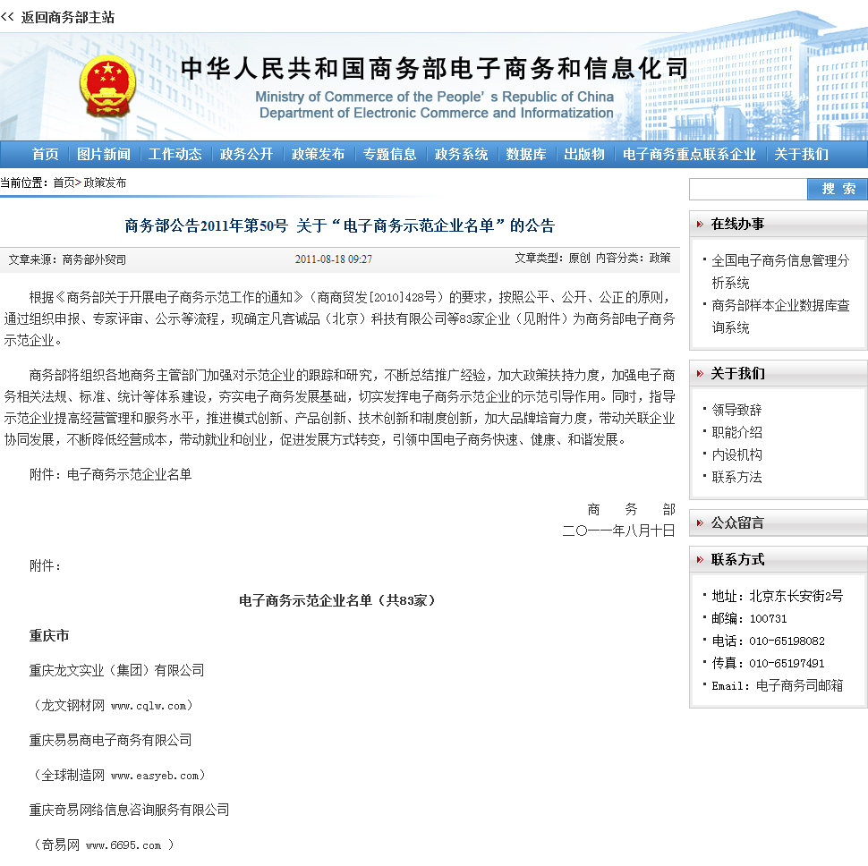Screen dimensions: 868x866
Task: Select 出版物 in the navigation bar
Action: coord(584,154)
